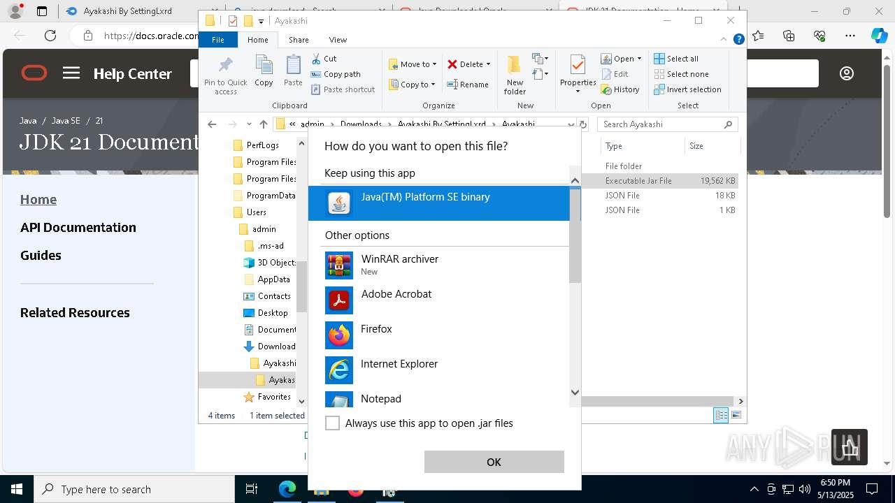Refresh the Edge browser page
895x503 pixels.
(50, 36)
